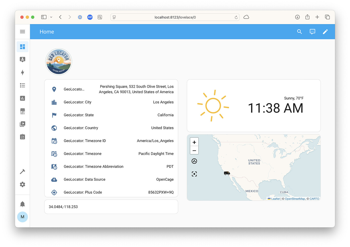The width and height of the screenshot is (350, 247).
Task: Open the People panel
Action: (22, 59)
